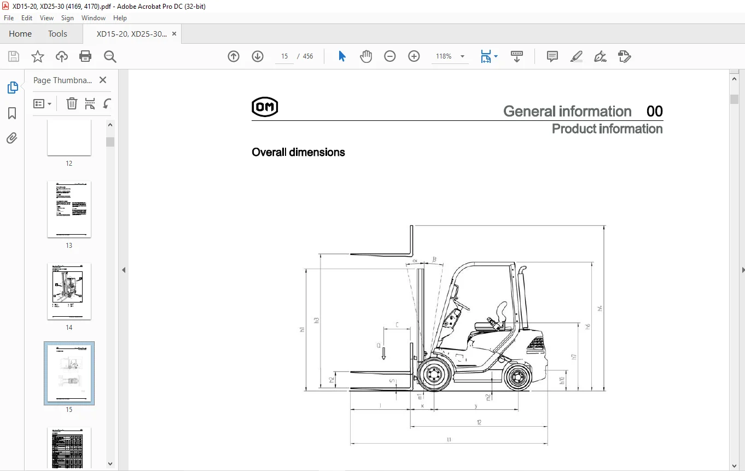Screen dimensions: 745x471
Task: Open the Window menu
Action: point(94,18)
